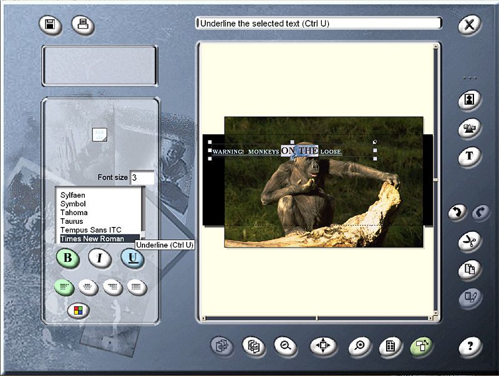Select the Text tool T button
This screenshot has width=499, height=376.
pos(469,156)
